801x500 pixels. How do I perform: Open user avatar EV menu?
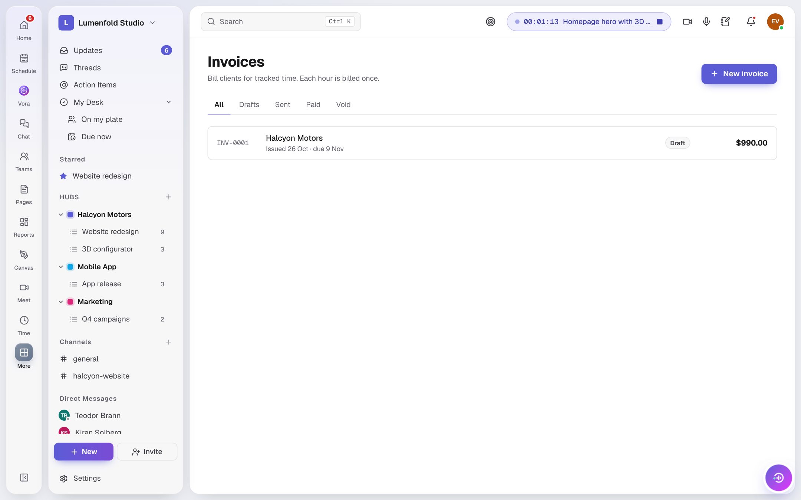point(775,21)
